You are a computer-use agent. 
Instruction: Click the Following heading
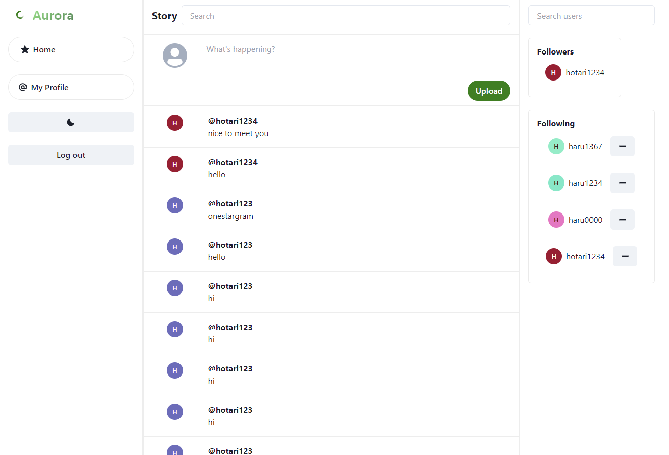[x=556, y=123]
